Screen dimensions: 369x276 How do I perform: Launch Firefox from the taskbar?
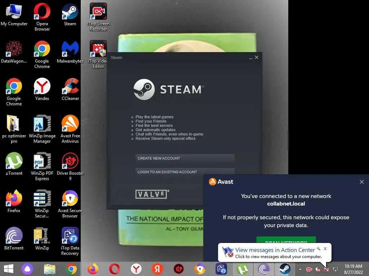click(x=93, y=269)
